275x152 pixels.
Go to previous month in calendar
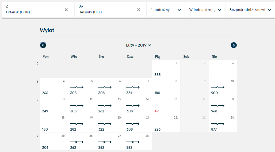point(43,45)
